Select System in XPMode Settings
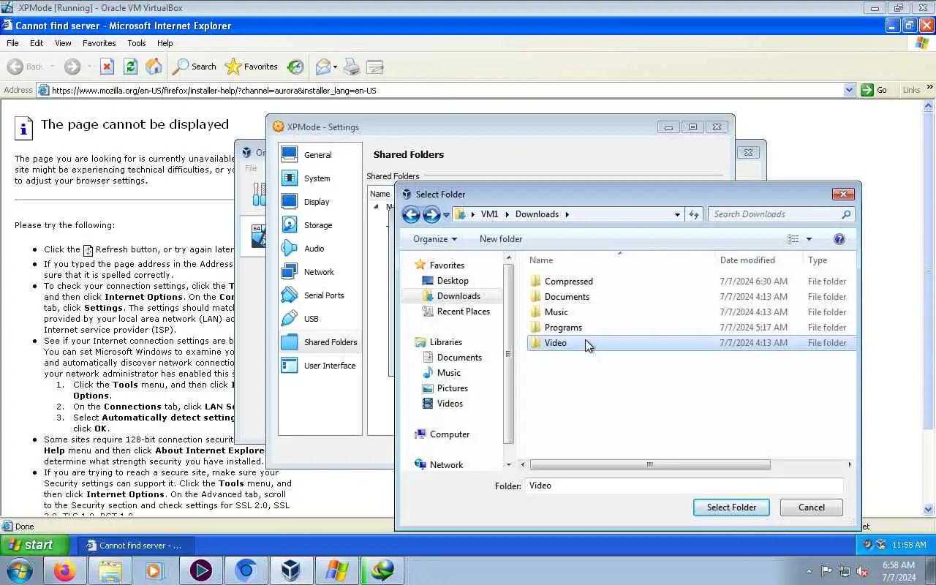 pos(320,178)
